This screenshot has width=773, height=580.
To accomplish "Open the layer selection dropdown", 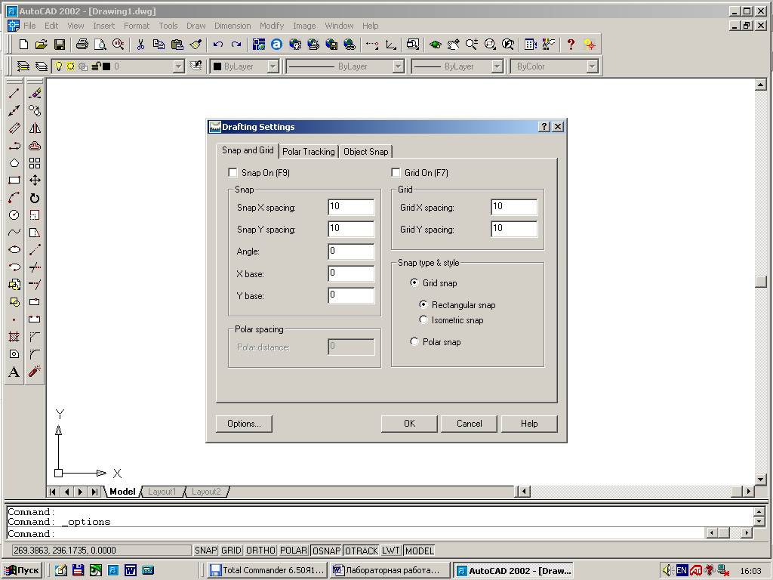I will tap(178, 66).
